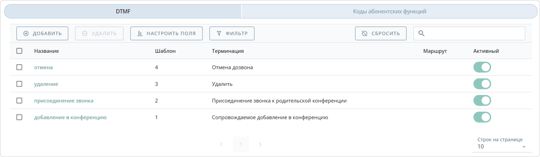Click the plus icon on ДОБАВИТЬ button
Screen dimensions: 540x157
tap(26, 34)
